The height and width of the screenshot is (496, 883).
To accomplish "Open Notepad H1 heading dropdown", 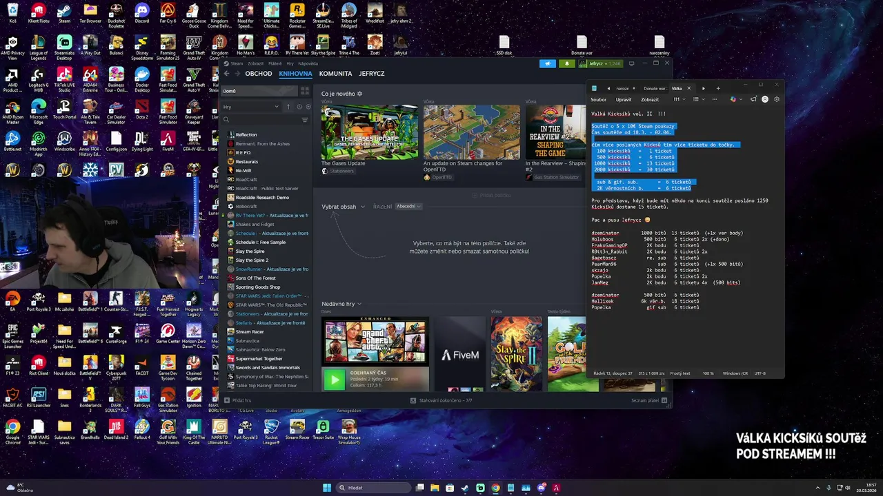I will coord(678,99).
